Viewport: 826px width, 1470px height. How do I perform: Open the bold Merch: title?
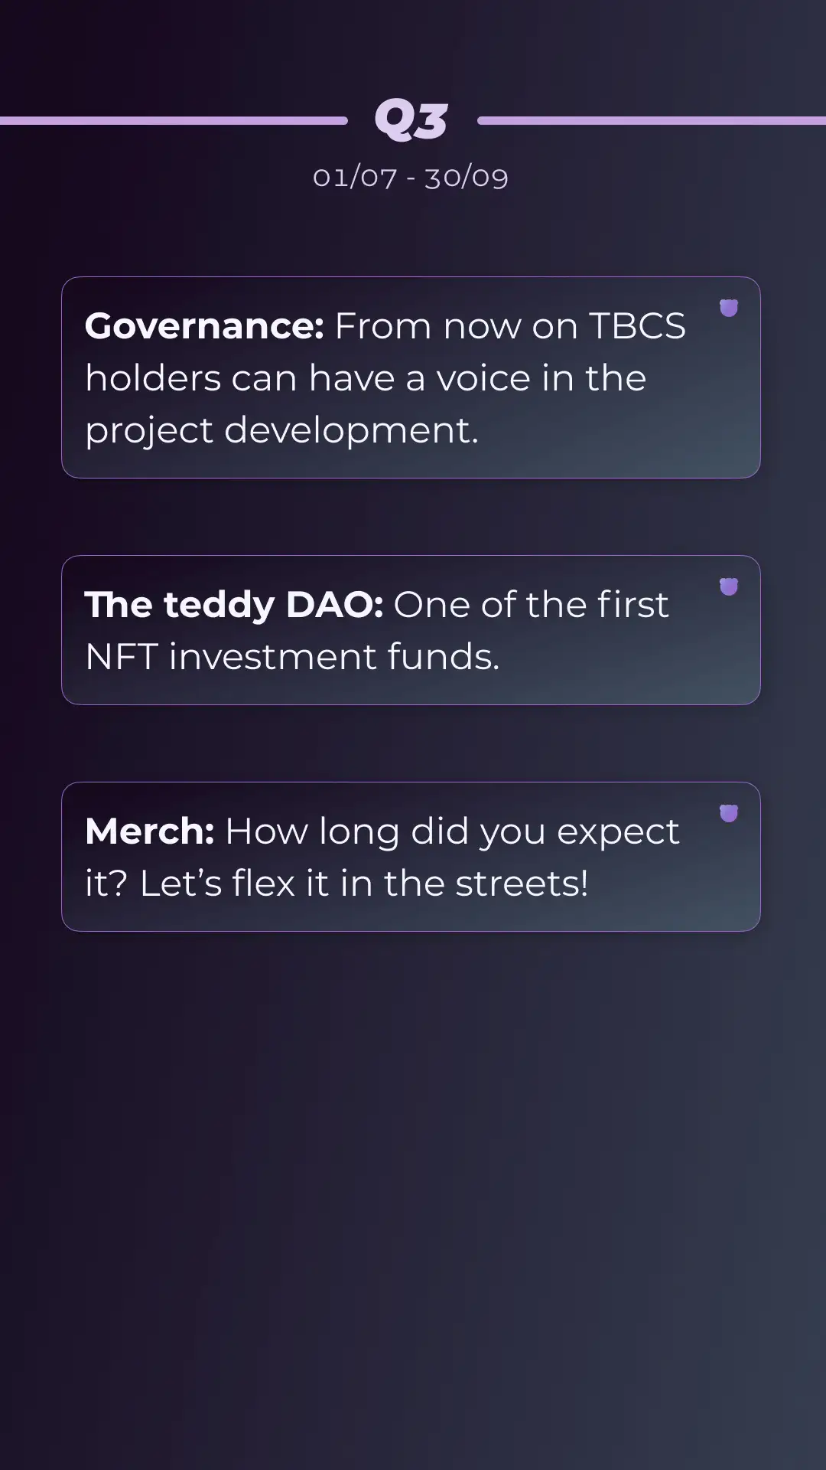coord(150,831)
